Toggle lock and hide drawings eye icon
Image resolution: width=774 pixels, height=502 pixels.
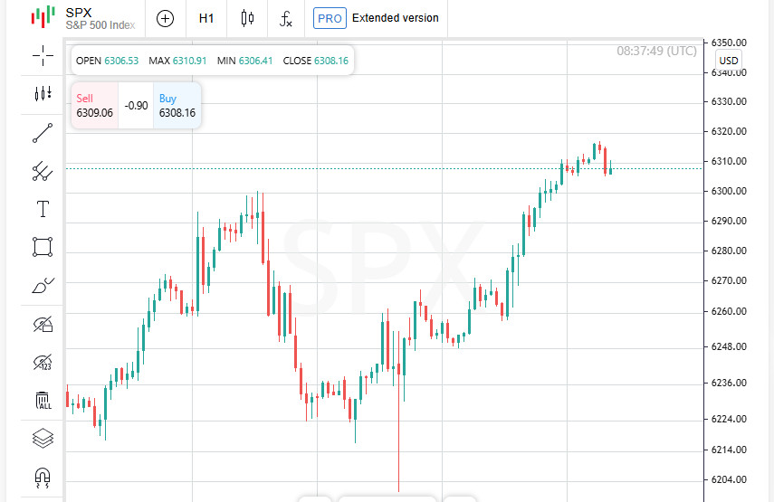[x=43, y=324]
